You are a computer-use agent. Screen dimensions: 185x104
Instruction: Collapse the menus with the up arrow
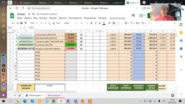coord(174,23)
